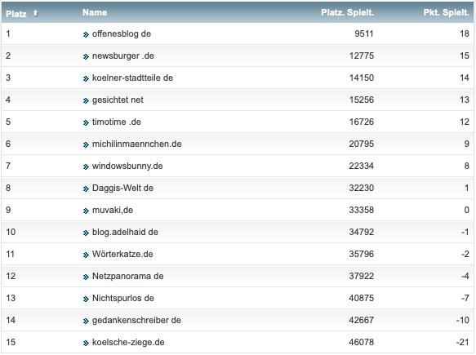Screen dimensions: 476x355
Task: Sort by the Platz. Spielt. column header
Action: [x=347, y=13]
